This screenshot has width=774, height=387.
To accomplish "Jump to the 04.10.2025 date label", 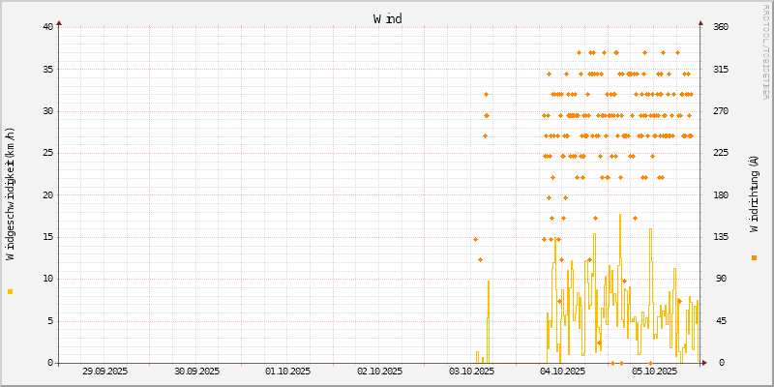I will tap(564, 371).
